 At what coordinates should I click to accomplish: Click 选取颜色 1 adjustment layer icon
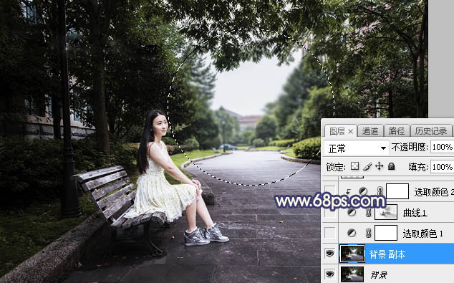tap(352, 233)
